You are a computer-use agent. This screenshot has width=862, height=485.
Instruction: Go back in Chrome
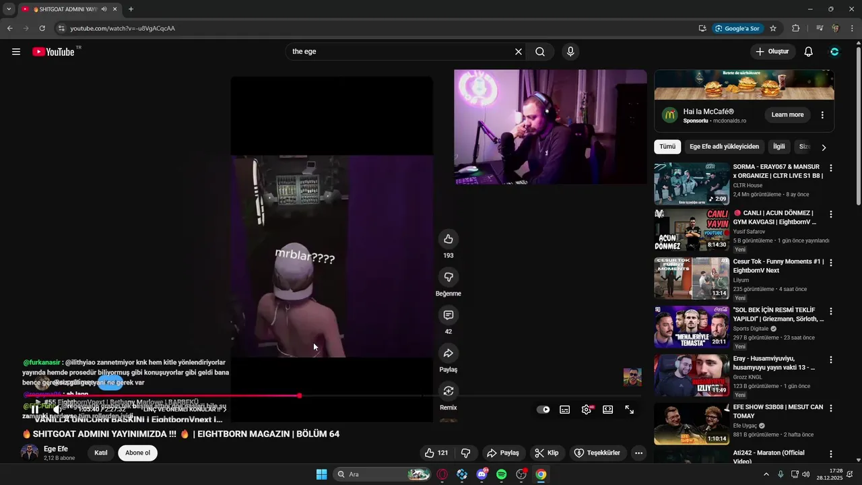[x=9, y=28]
